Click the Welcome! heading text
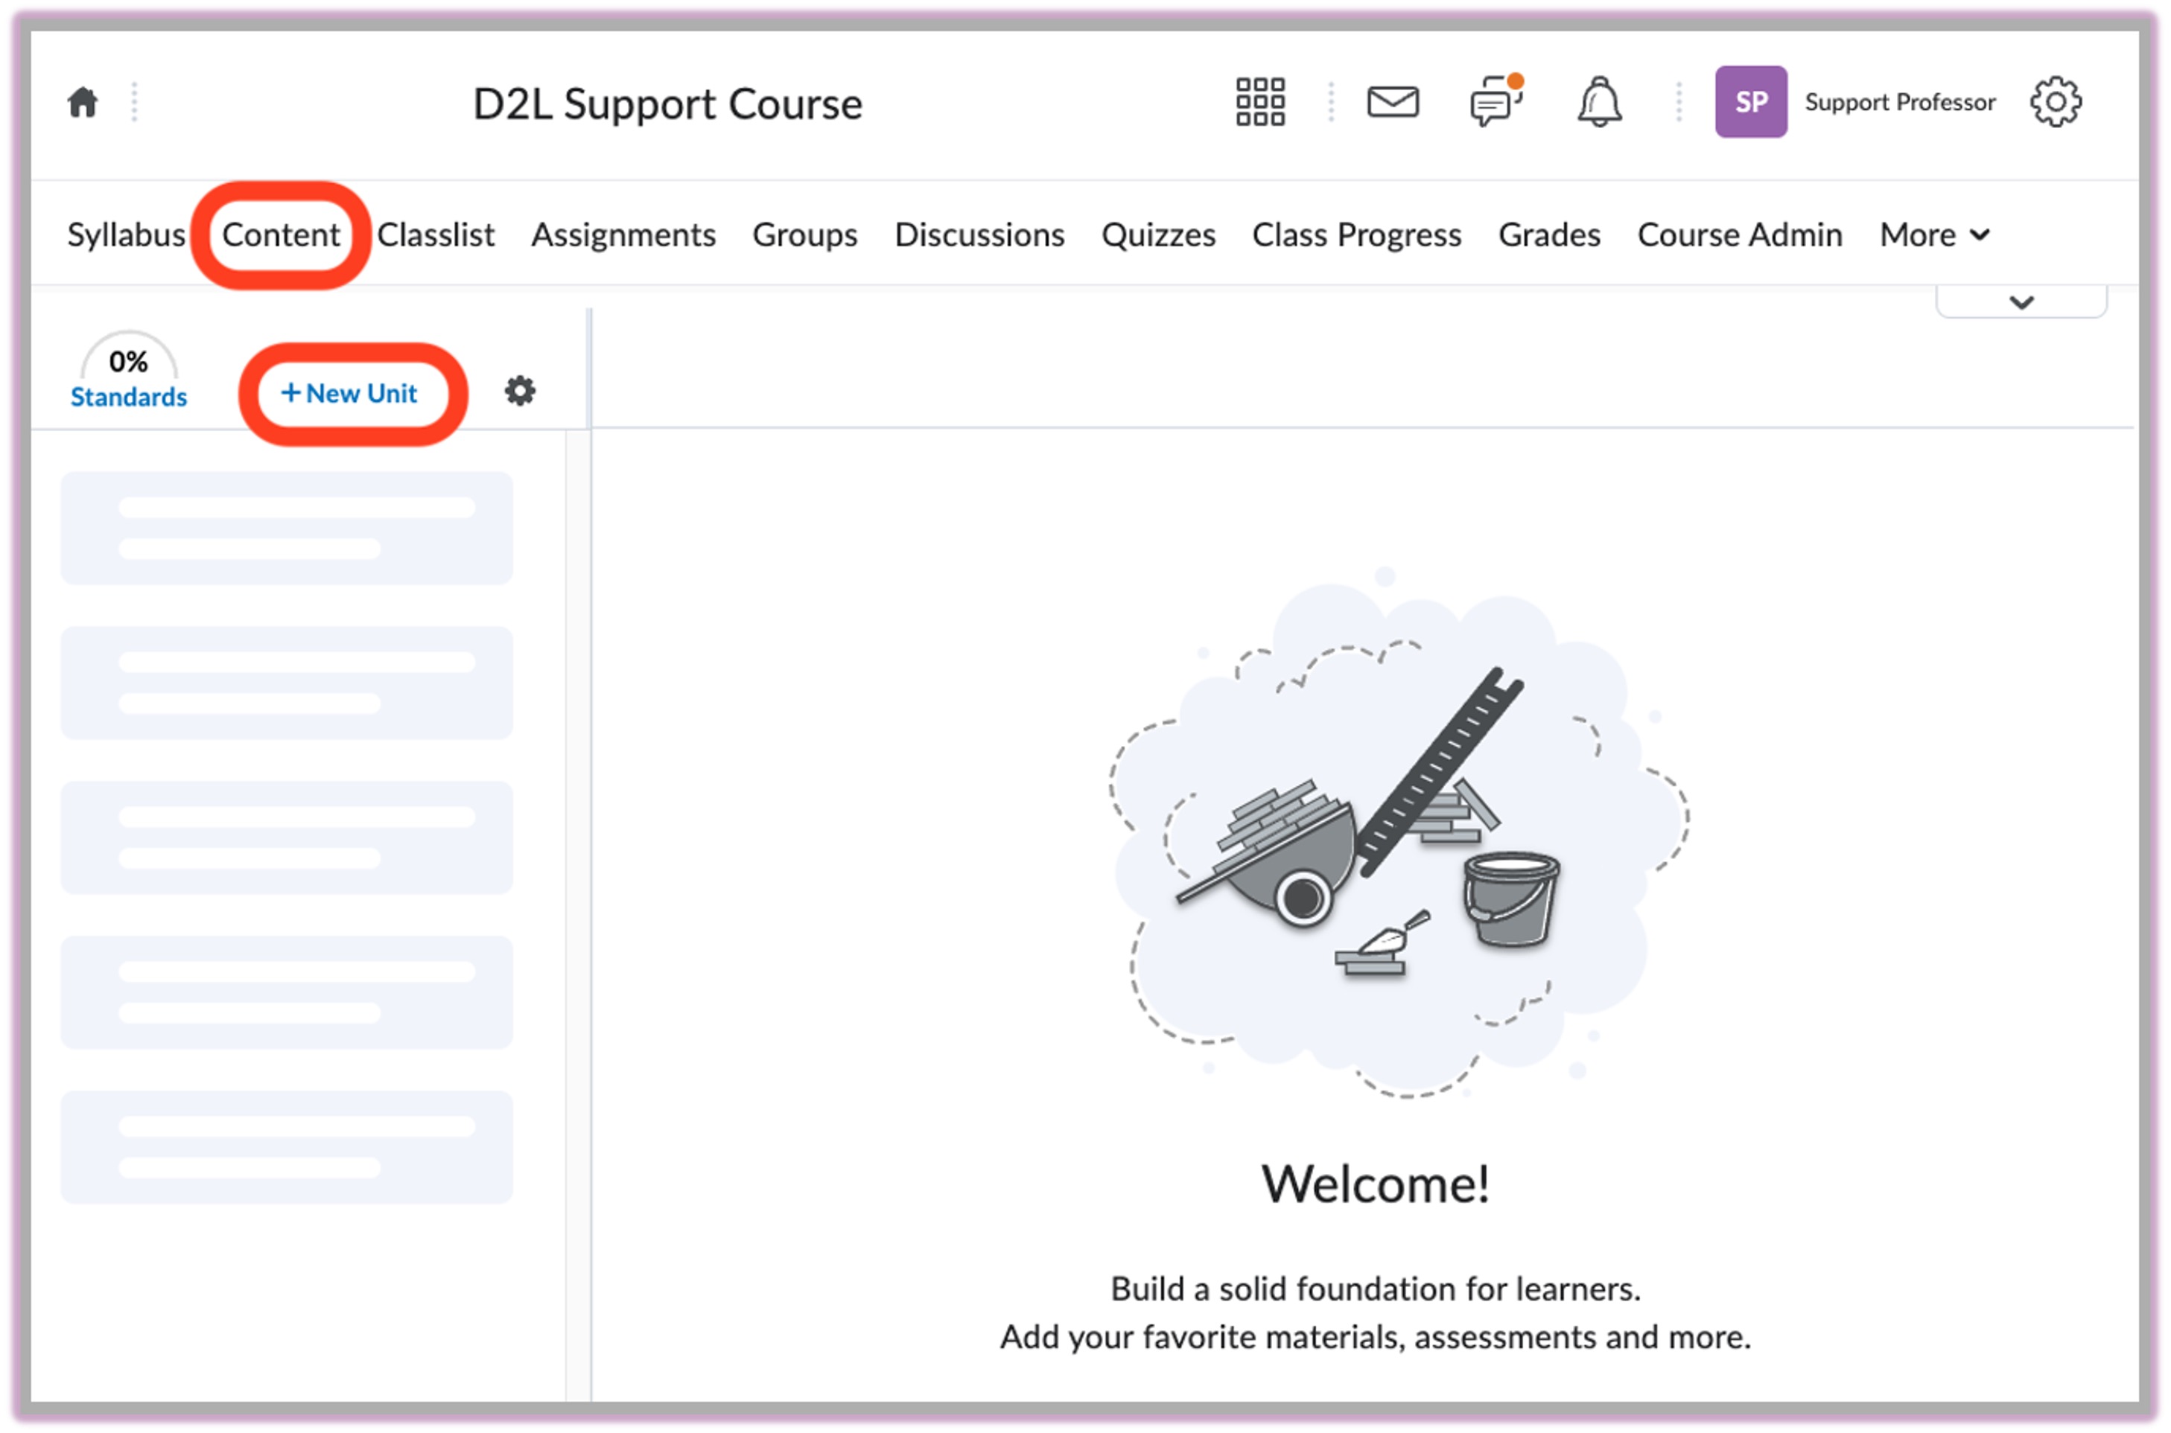 (x=1376, y=1184)
